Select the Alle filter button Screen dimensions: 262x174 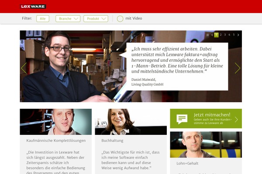[43, 19]
